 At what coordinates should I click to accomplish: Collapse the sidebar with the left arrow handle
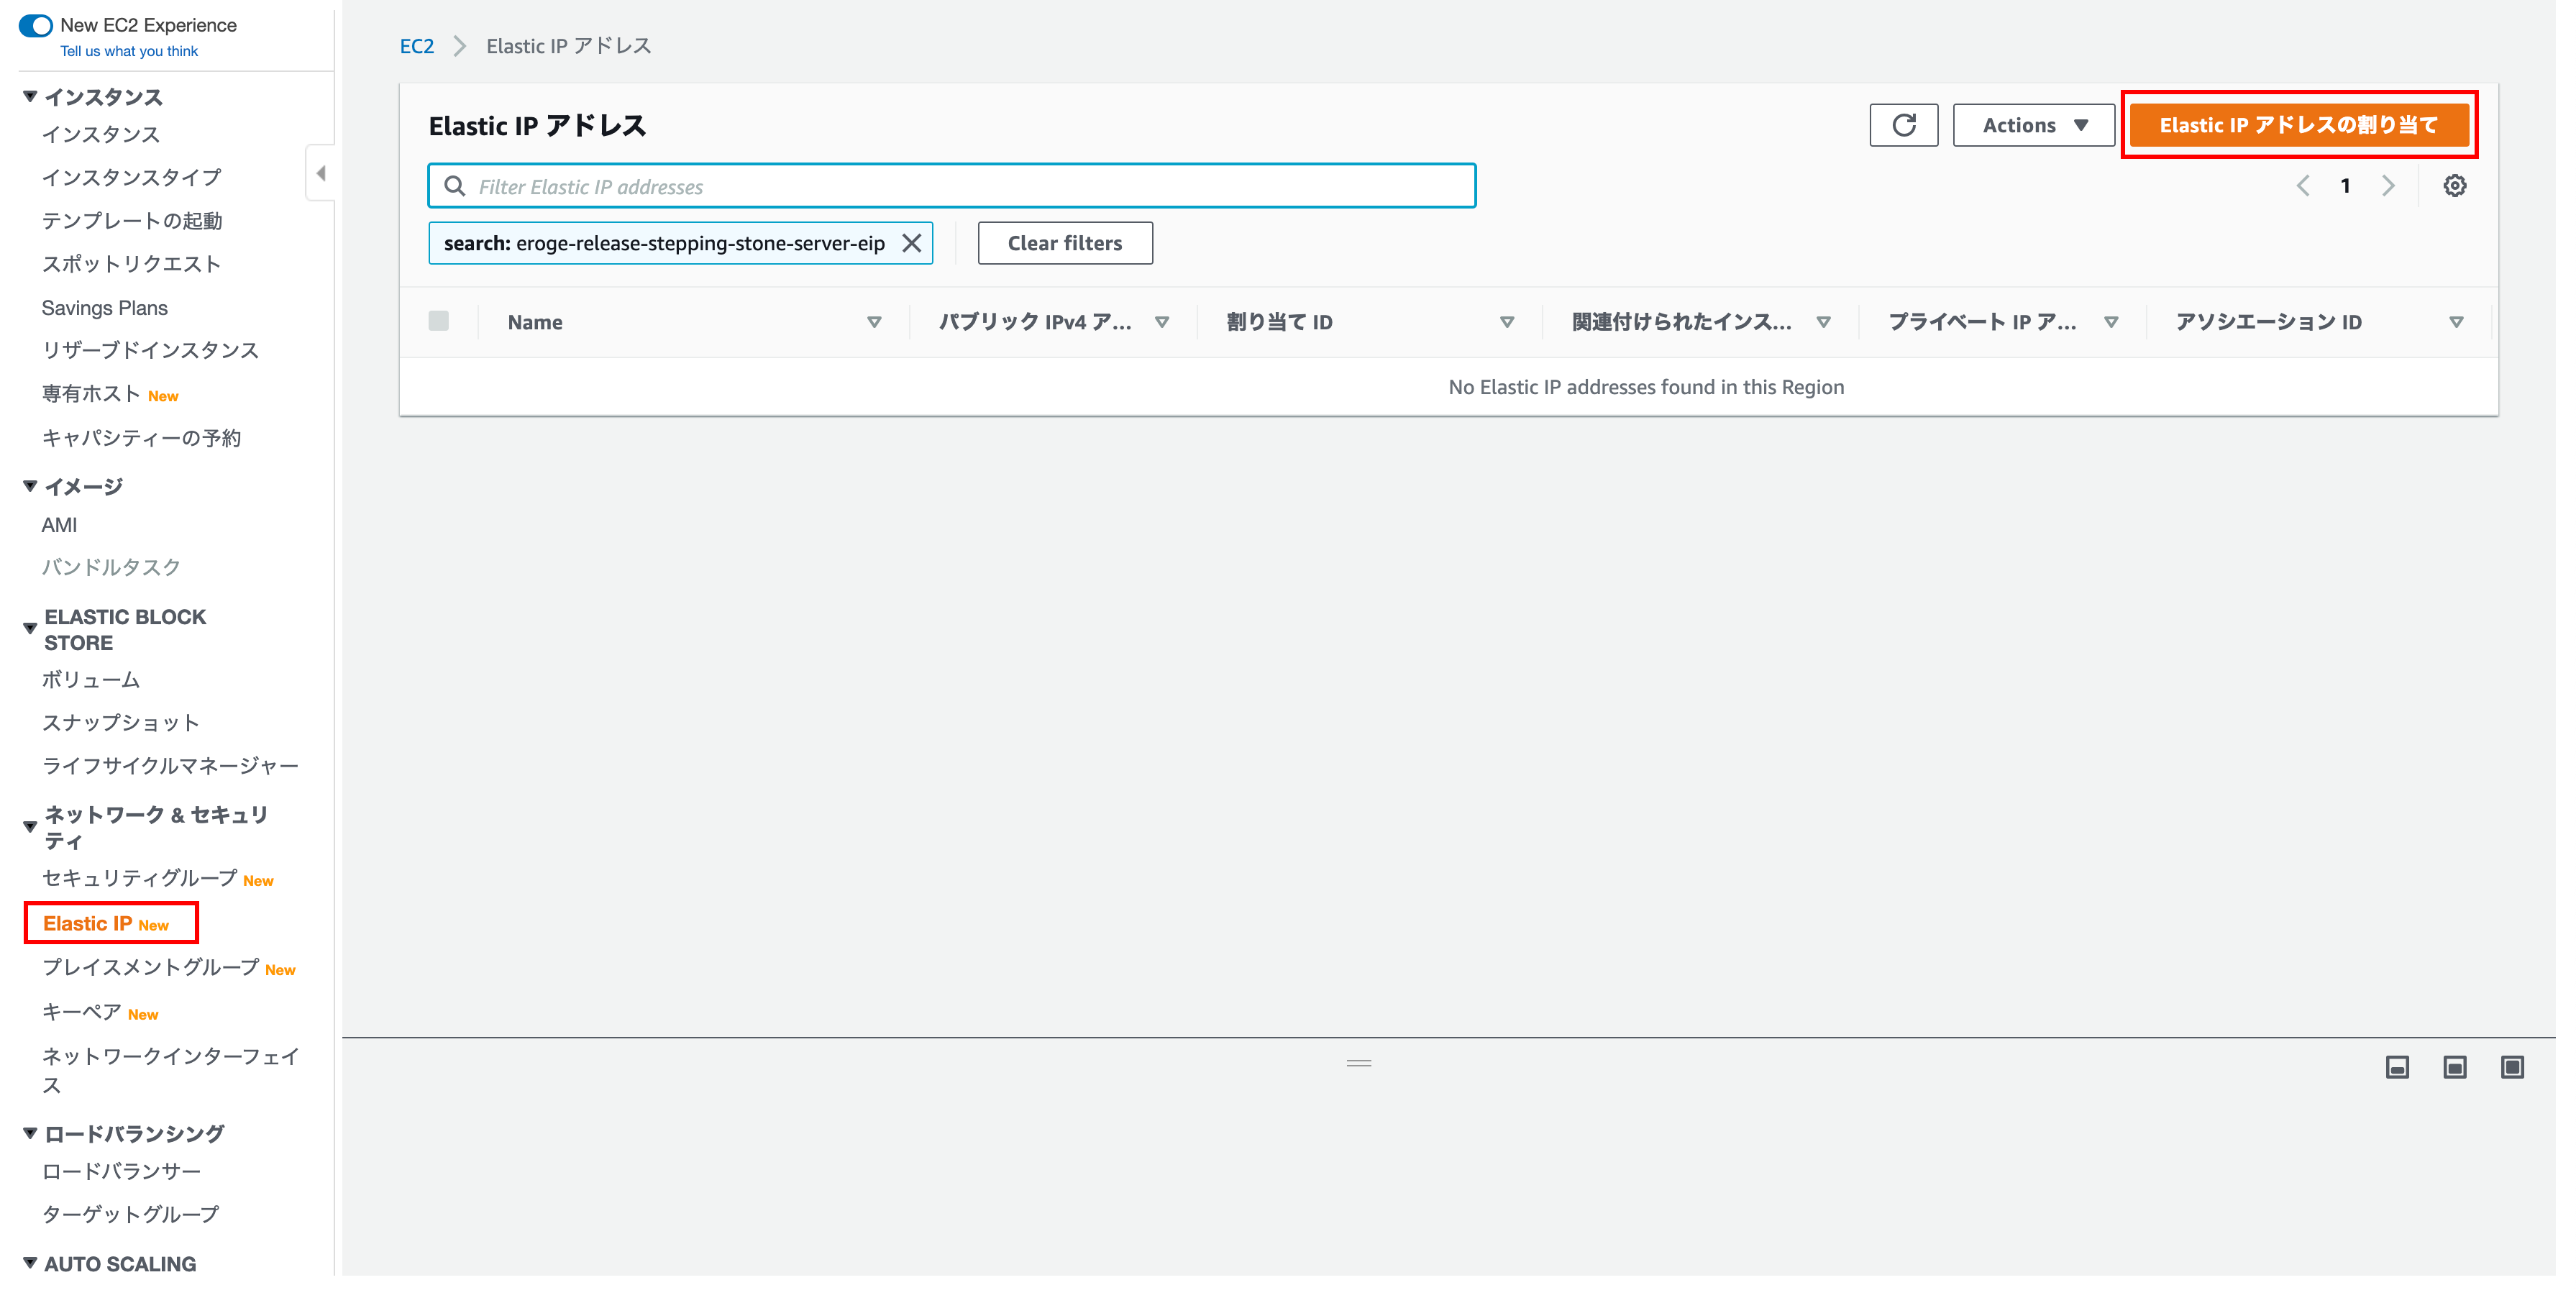click(320, 173)
